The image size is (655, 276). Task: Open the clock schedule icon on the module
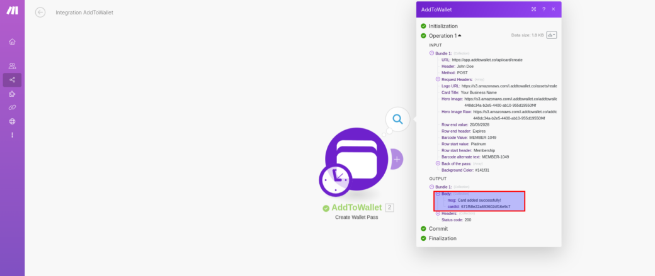click(336, 180)
